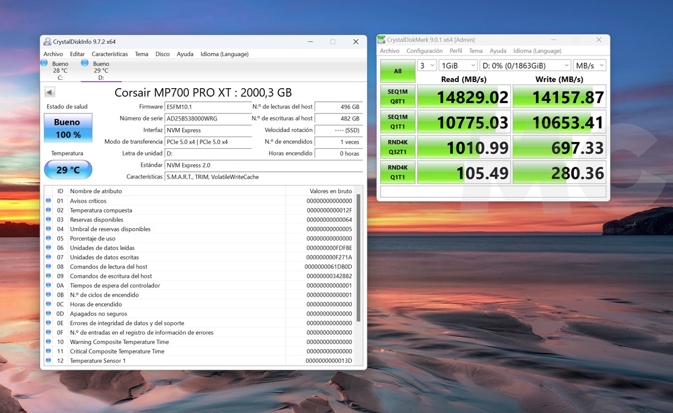Open the Perfil menu in CrystalDiskMark
Image resolution: width=673 pixels, height=413 pixels.
pos(455,50)
